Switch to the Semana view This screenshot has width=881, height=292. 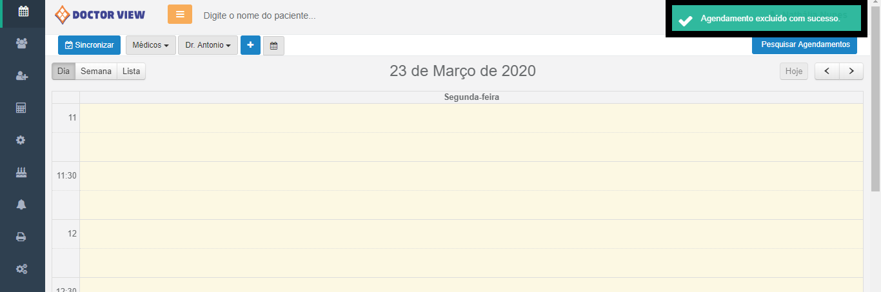(x=96, y=72)
